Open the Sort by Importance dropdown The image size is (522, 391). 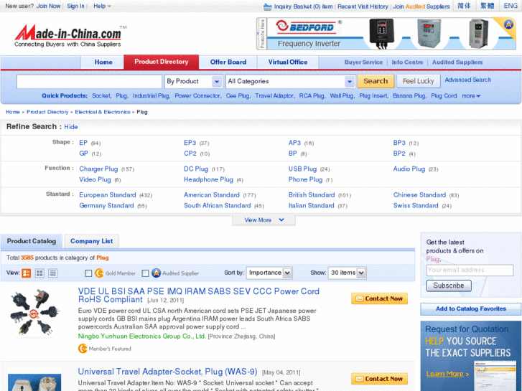[x=269, y=273]
